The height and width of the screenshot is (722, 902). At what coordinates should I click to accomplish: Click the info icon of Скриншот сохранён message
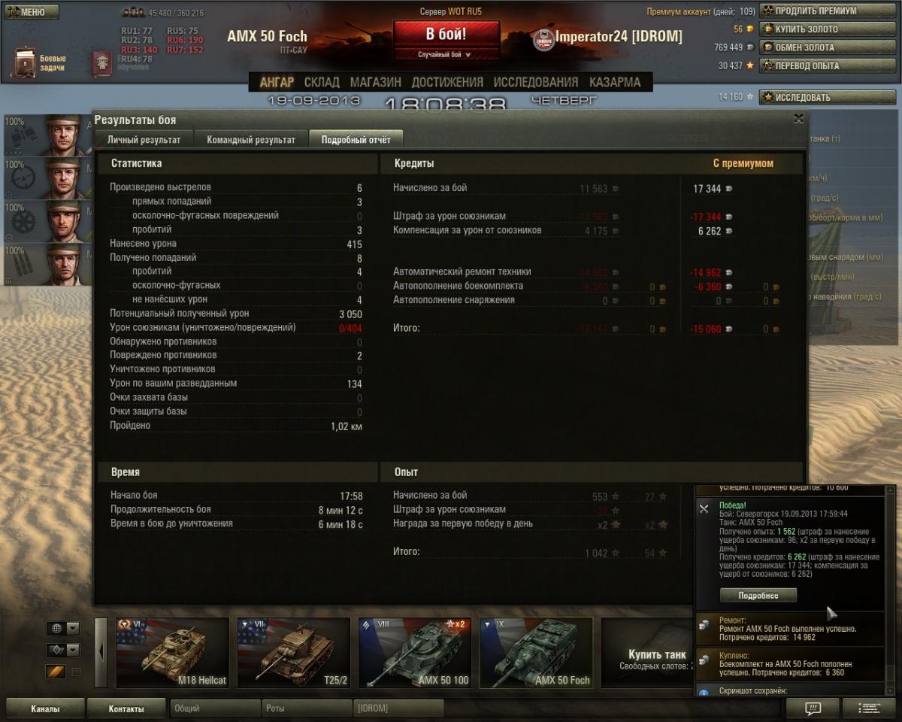pyautogui.click(x=704, y=692)
